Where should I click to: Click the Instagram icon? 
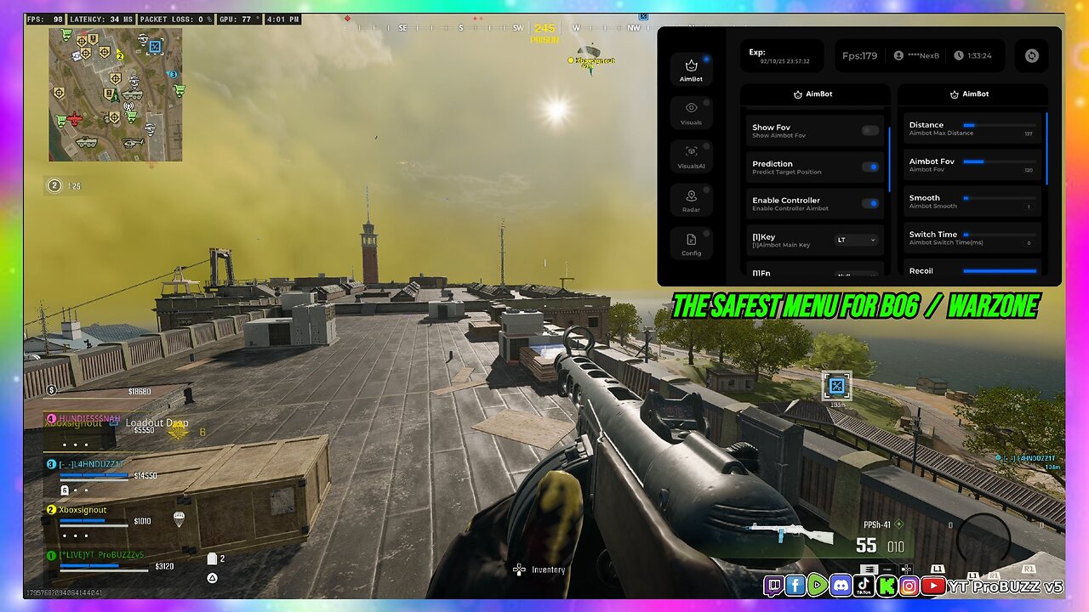(909, 585)
